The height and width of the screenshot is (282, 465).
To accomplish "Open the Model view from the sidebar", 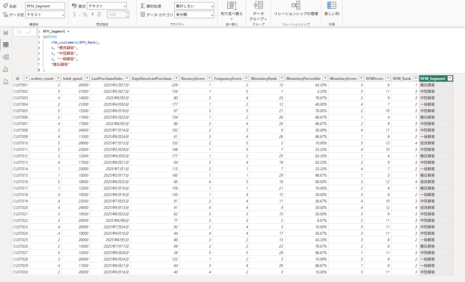I will pyautogui.click(x=6, y=57).
